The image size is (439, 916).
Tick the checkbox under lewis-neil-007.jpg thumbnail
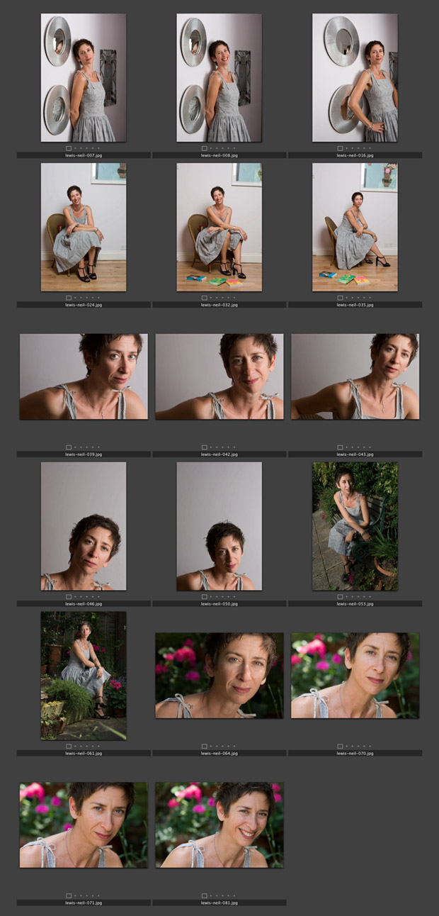pyautogui.click(x=69, y=149)
